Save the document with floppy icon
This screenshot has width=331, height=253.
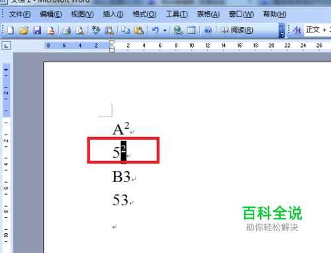(37, 30)
